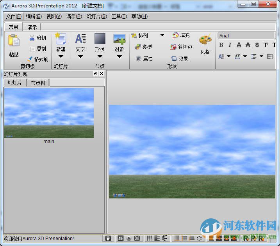The image size is (280, 246).
Task: Click the hand pan tool in status bar
Action: 108,238
